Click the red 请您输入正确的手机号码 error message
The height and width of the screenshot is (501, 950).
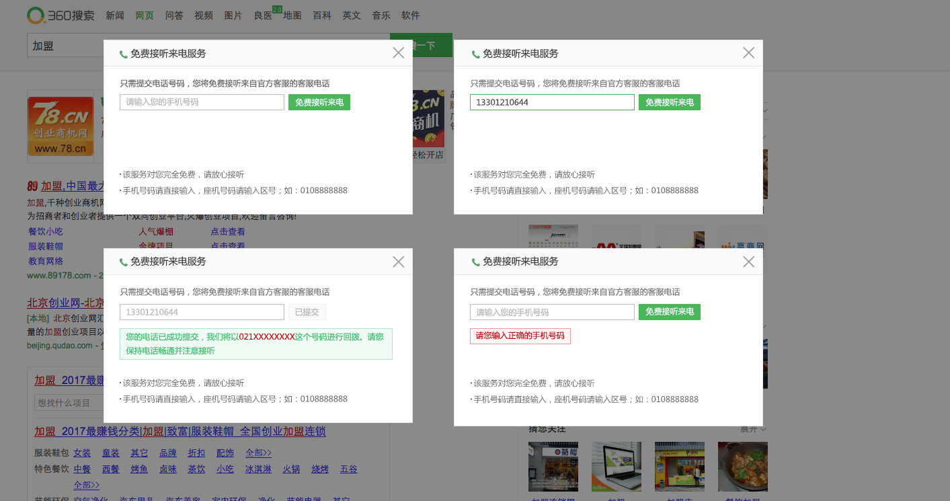pyautogui.click(x=520, y=336)
